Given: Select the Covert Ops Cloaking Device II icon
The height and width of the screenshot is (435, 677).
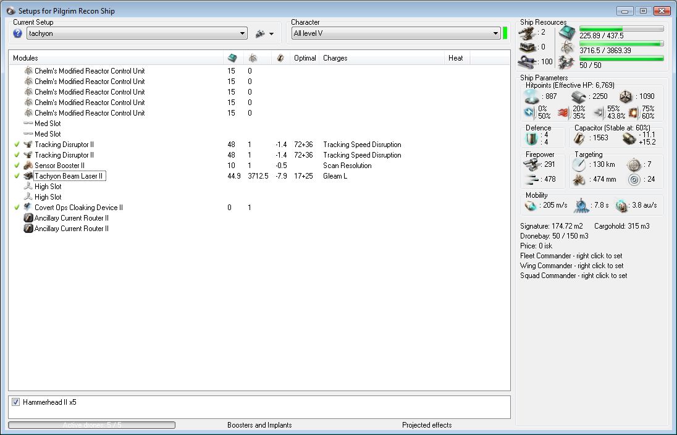Looking at the screenshot, I should (28, 208).
